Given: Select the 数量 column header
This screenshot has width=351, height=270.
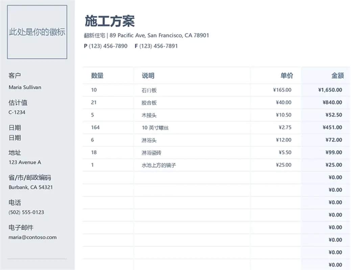Looking at the screenshot, I should (97, 75).
